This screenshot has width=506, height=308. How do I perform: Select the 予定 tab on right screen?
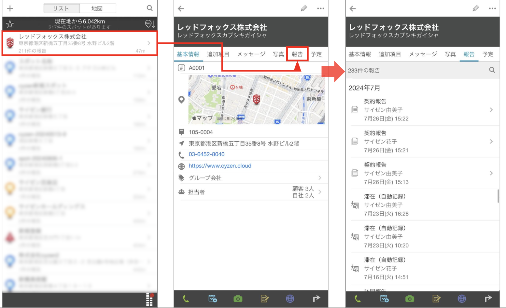click(x=488, y=54)
